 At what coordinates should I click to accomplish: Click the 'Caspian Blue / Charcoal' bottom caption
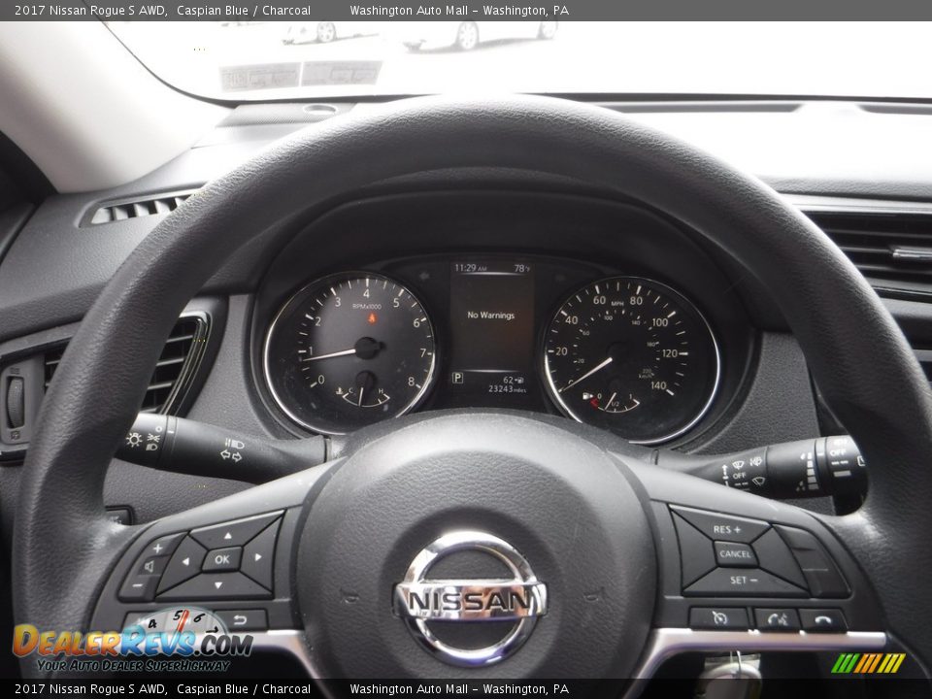pyautogui.click(x=243, y=689)
